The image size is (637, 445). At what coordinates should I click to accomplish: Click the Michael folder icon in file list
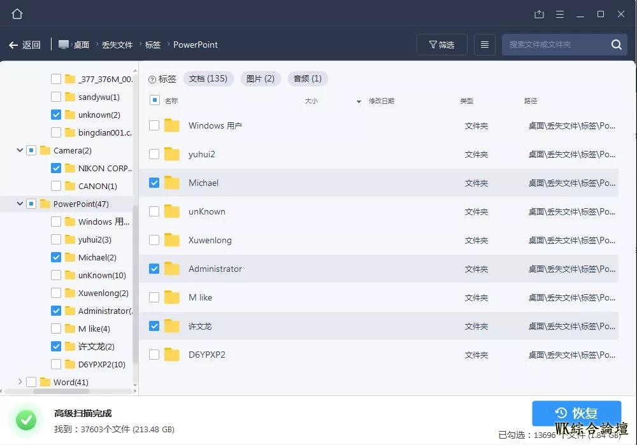coord(171,183)
